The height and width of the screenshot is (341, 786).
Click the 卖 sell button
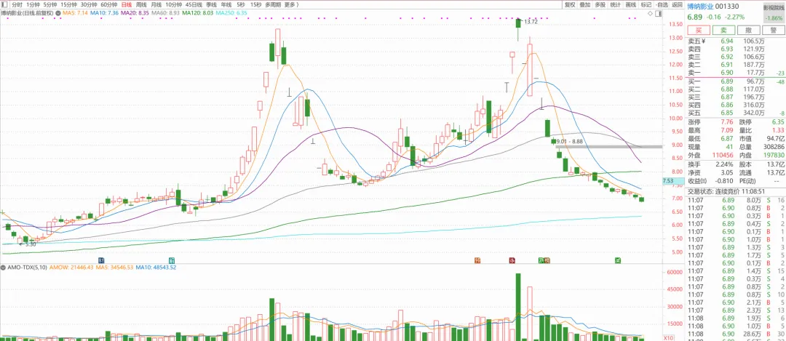tap(723, 30)
